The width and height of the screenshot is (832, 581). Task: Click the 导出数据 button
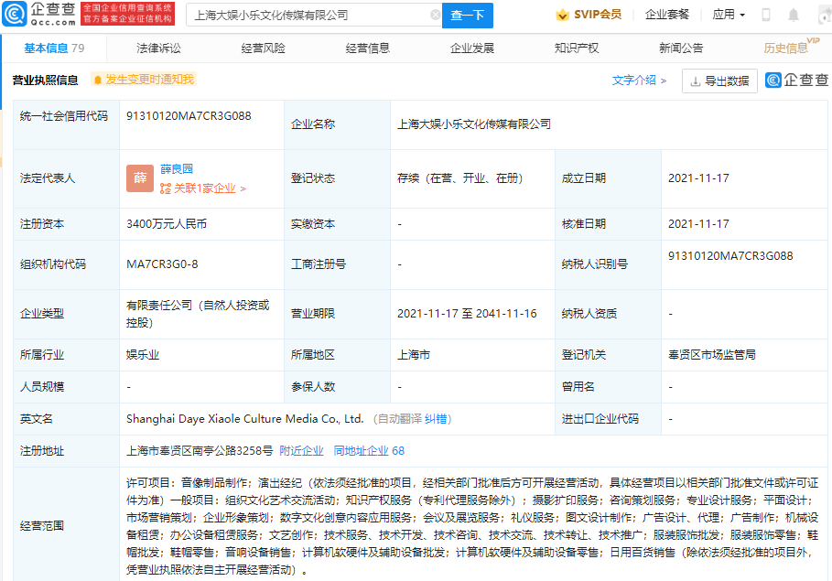tap(719, 81)
